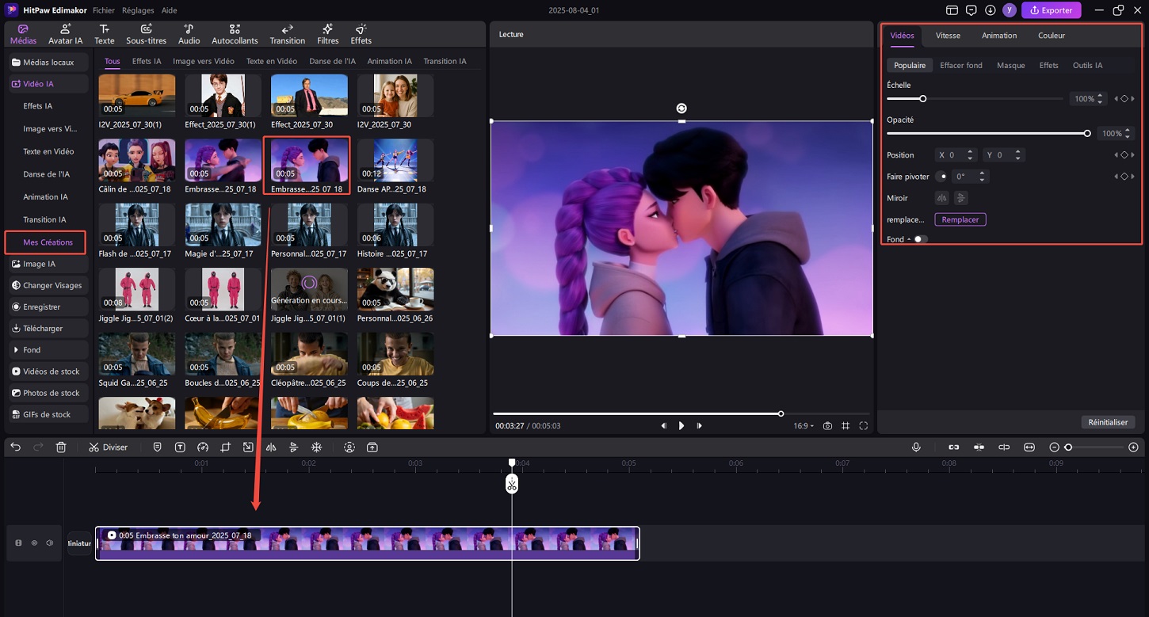
Task: Zoom out the timeline with minus icon
Action: point(1055,448)
